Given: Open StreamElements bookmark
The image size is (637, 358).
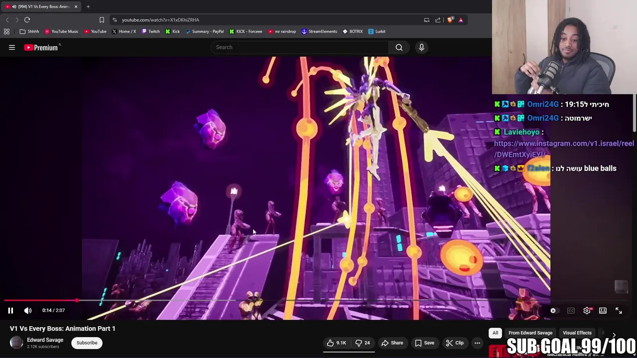Looking at the screenshot, I should click(319, 31).
